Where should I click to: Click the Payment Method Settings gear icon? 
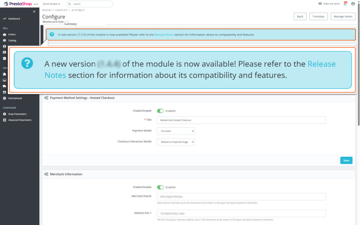click(46, 97)
